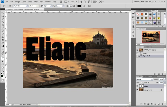Choose the Magic Wand tool
This screenshot has height=107, width=167.
[x=3, y=22]
